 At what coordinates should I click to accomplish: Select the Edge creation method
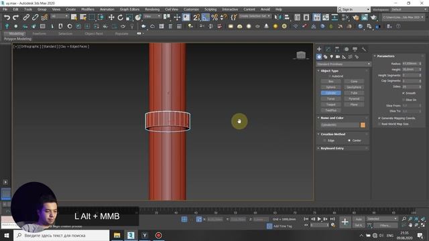point(324,141)
